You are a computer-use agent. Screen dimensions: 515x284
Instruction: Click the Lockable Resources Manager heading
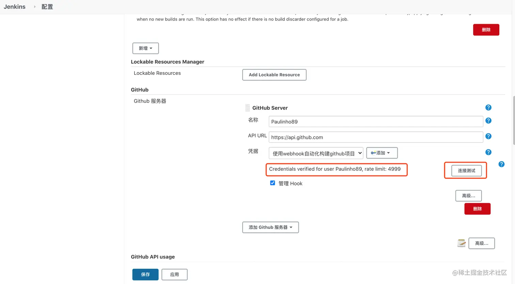pos(168,62)
